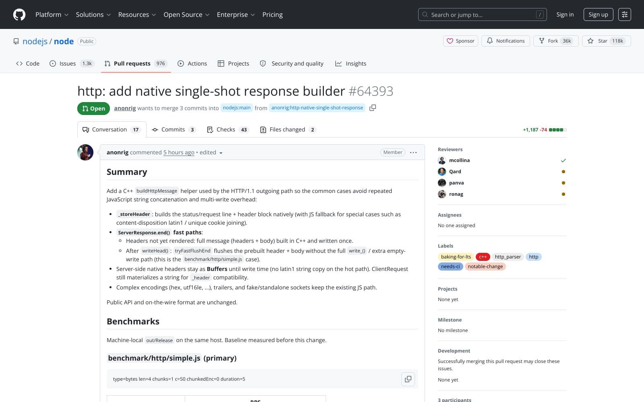Click the baking-for-lts label

456,257
